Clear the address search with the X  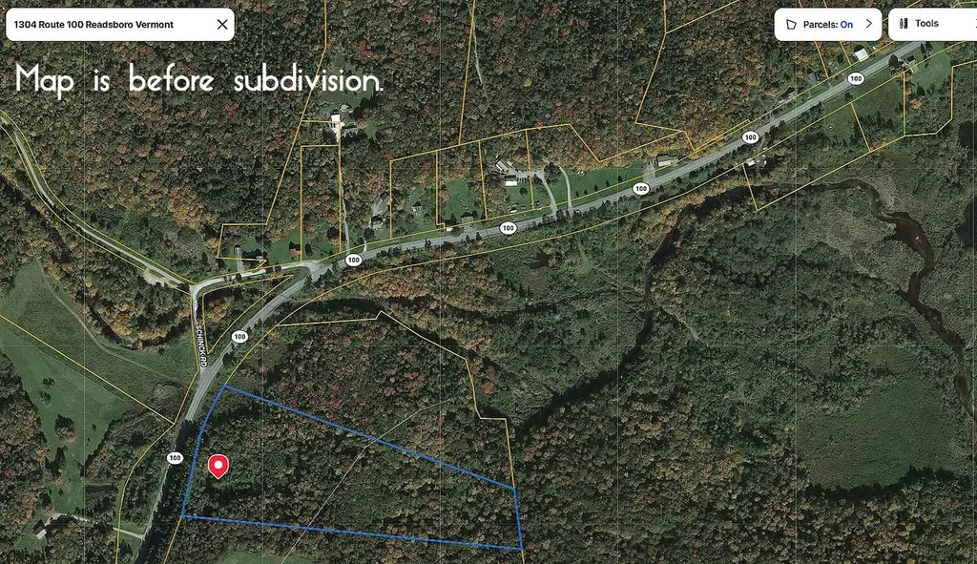[221, 24]
